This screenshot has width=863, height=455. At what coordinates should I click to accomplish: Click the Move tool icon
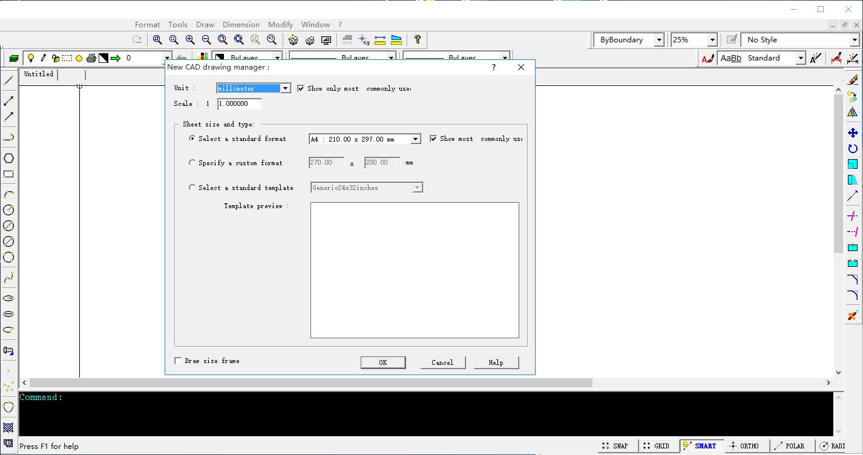point(853,133)
